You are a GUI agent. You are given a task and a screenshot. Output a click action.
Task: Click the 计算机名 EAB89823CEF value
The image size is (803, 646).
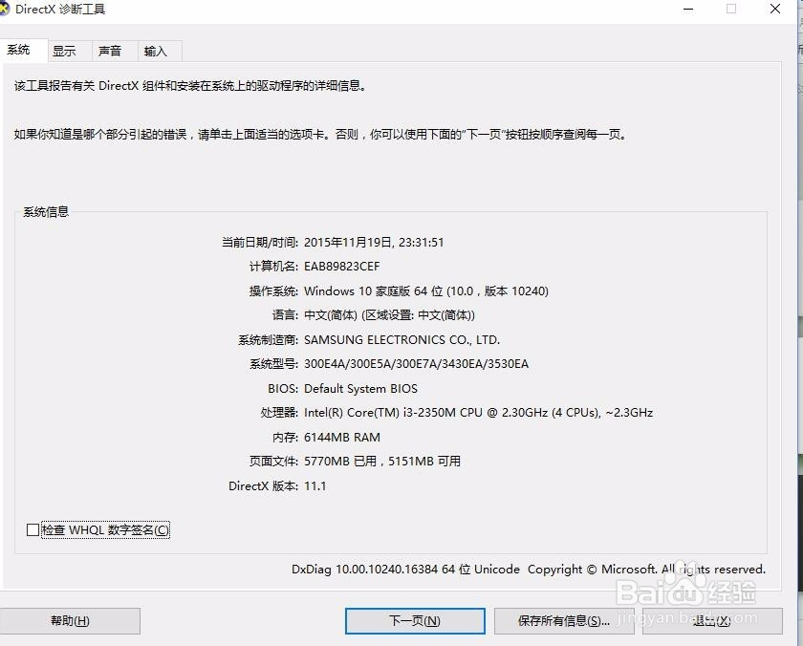(x=340, y=266)
